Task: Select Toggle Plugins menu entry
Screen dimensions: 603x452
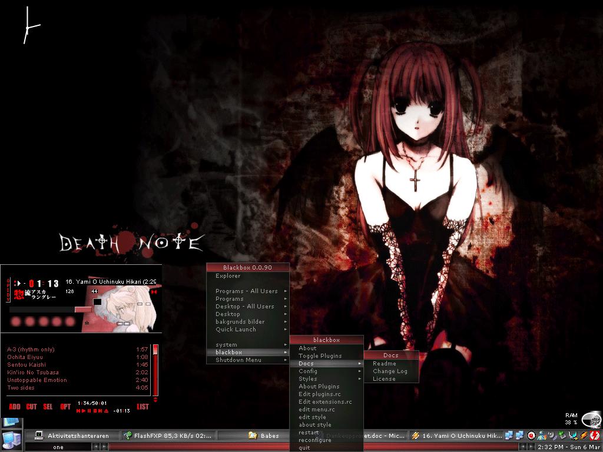Action: click(326, 356)
